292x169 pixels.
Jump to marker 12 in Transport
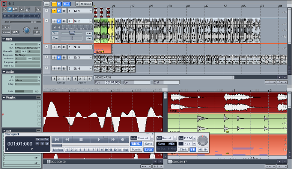coord(115,150)
